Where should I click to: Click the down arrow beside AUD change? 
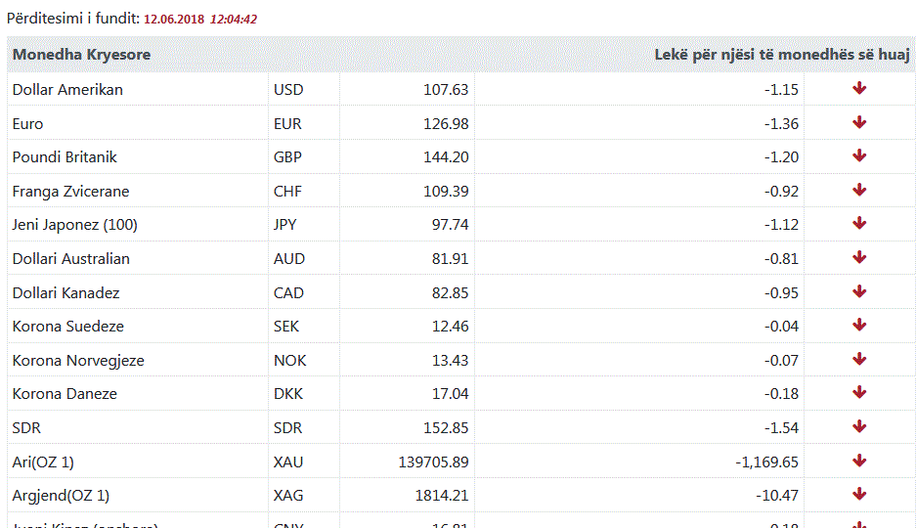tap(859, 258)
